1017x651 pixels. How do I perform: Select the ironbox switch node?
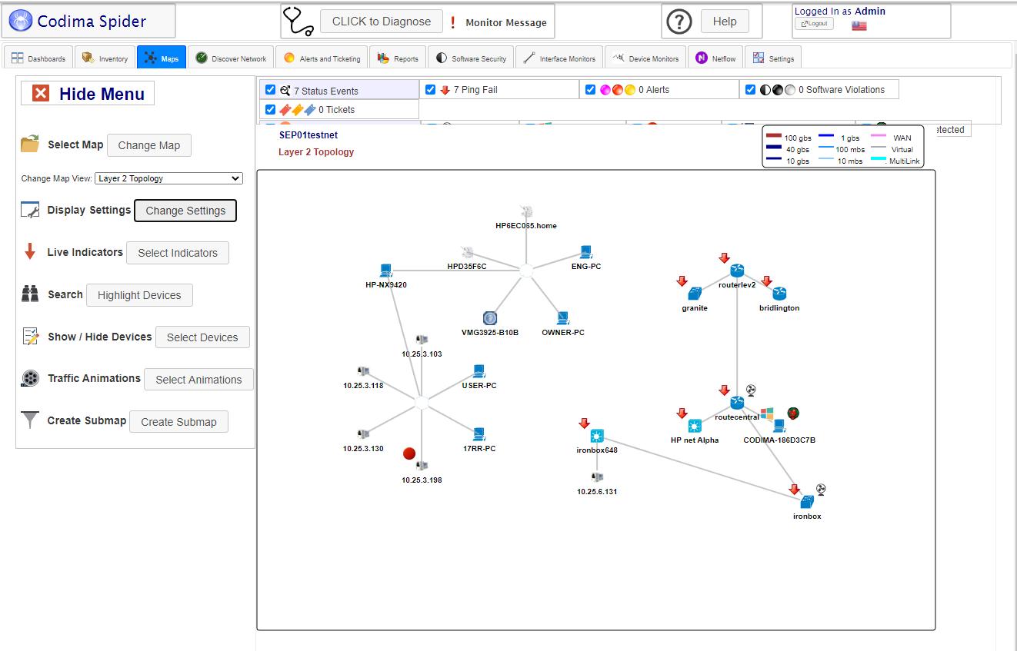coord(807,502)
